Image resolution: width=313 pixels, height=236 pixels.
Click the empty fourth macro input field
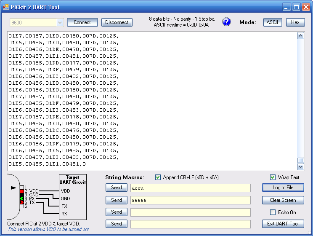point(191,224)
